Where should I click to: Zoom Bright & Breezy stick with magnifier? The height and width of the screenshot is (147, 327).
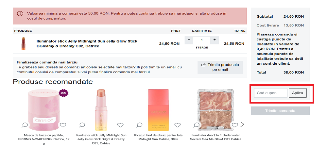(x=82, y=125)
